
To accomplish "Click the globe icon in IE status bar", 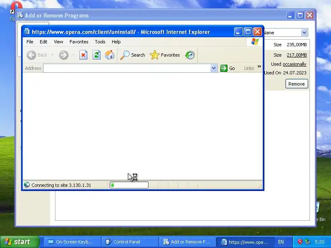I will pyautogui.click(x=27, y=185).
